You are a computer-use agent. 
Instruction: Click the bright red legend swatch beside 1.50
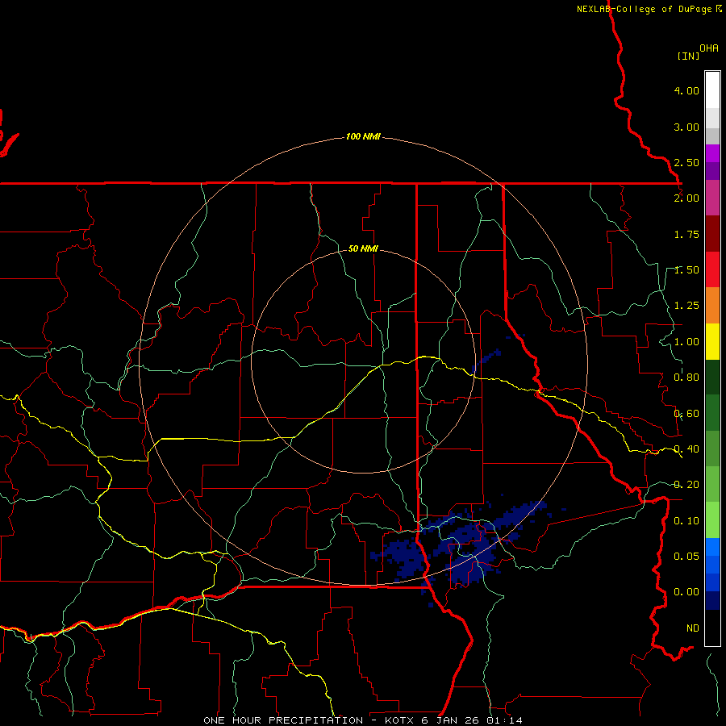tap(712, 269)
